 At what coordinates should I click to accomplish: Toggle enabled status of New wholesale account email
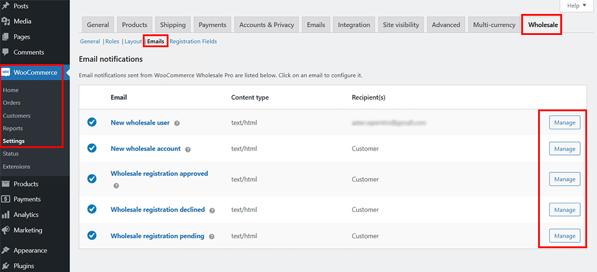[92, 149]
